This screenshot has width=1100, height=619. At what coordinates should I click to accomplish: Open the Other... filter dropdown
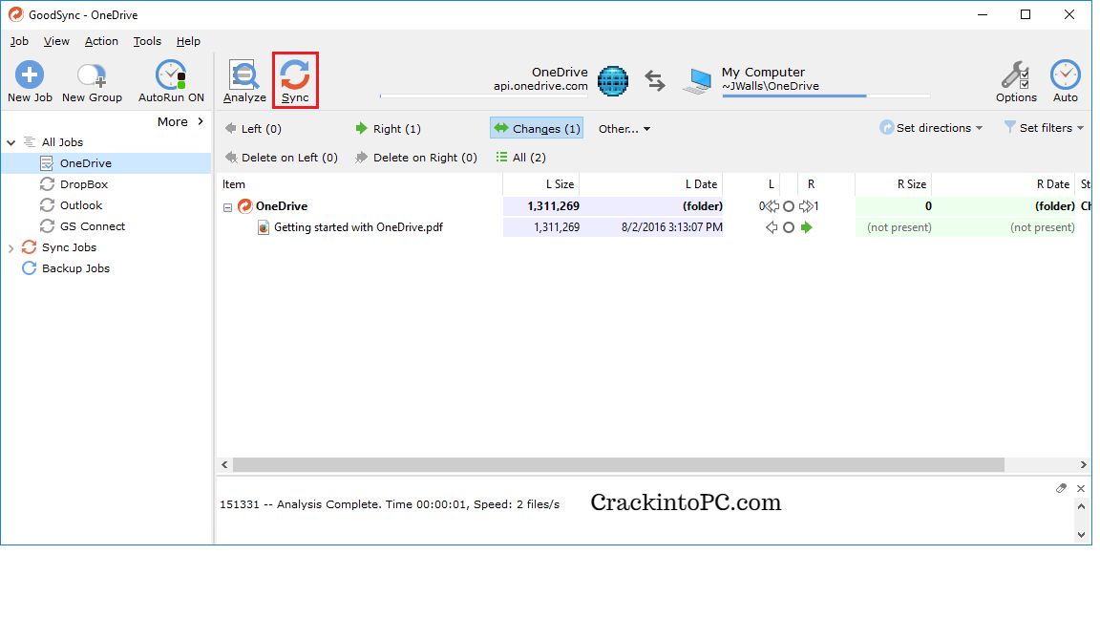[x=624, y=129]
